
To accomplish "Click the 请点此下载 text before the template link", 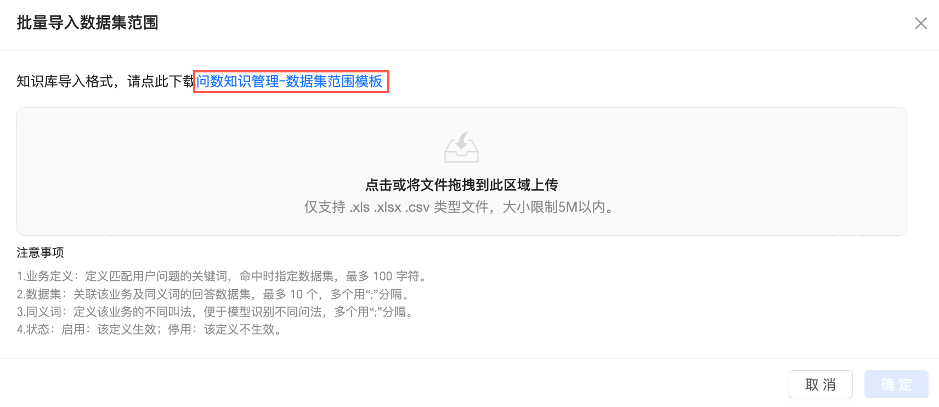I will pos(161,81).
